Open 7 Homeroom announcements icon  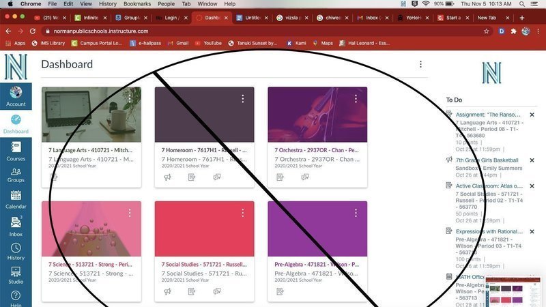[167, 177]
